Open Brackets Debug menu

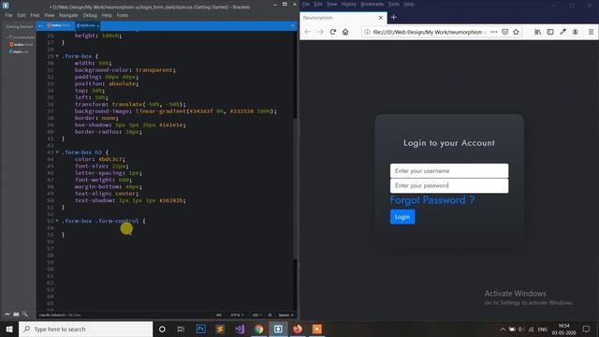[90, 15]
